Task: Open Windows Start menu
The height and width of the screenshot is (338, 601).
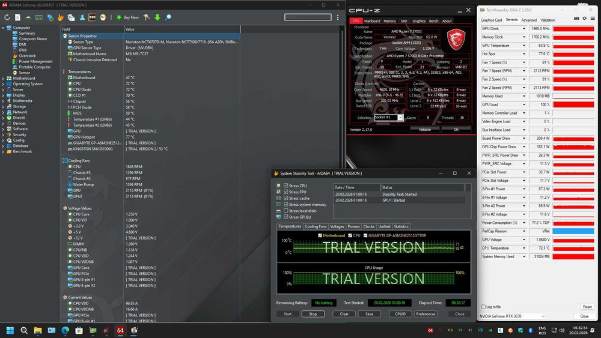Action: 10,330
